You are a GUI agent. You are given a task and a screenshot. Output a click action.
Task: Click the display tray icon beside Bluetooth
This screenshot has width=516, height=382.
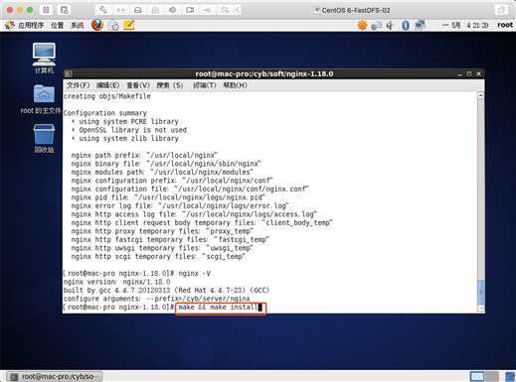pos(420,25)
